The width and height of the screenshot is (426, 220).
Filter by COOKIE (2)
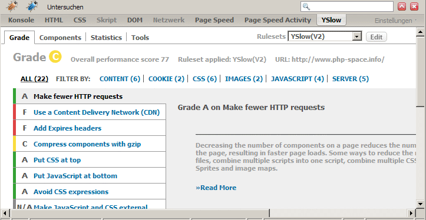(x=166, y=79)
